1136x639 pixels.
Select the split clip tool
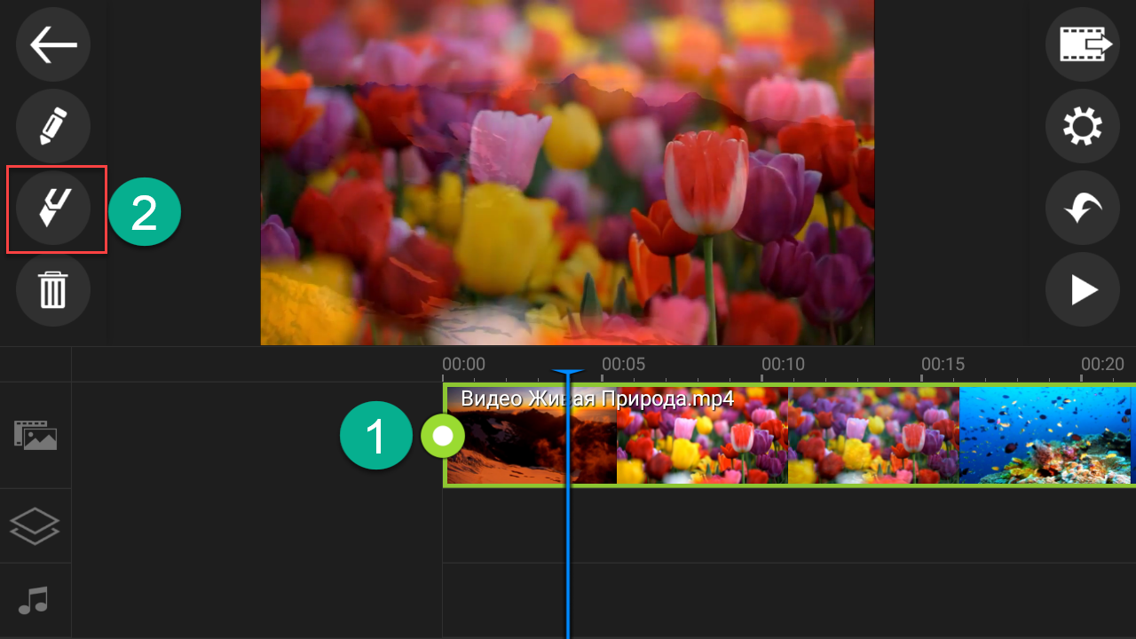click(x=53, y=209)
